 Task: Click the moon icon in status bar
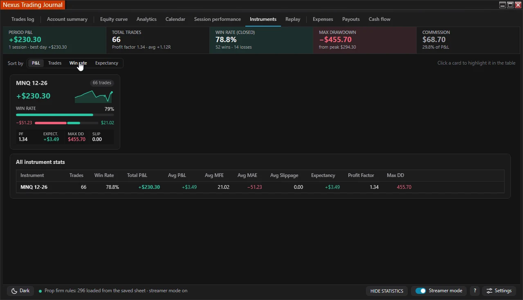click(x=14, y=291)
